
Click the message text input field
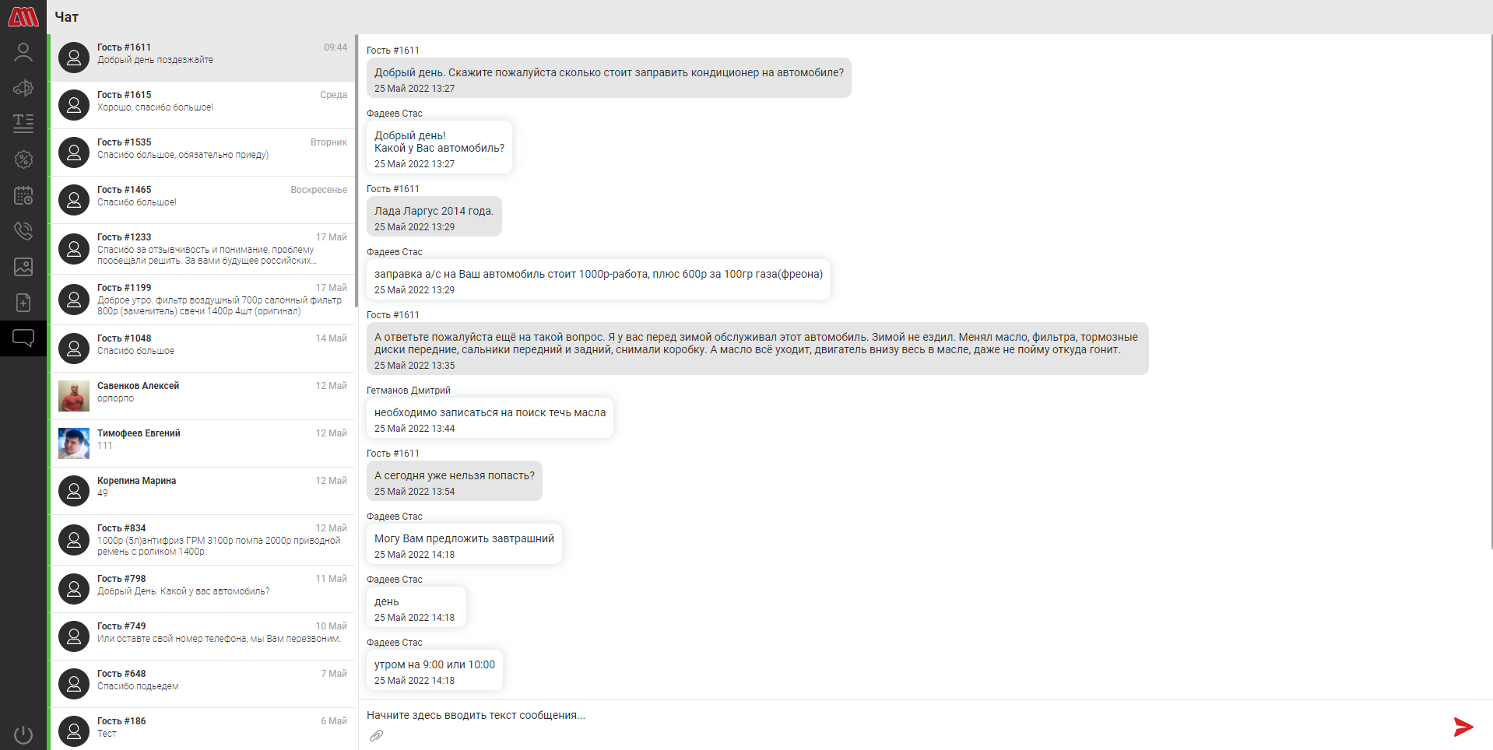(903, 715)
